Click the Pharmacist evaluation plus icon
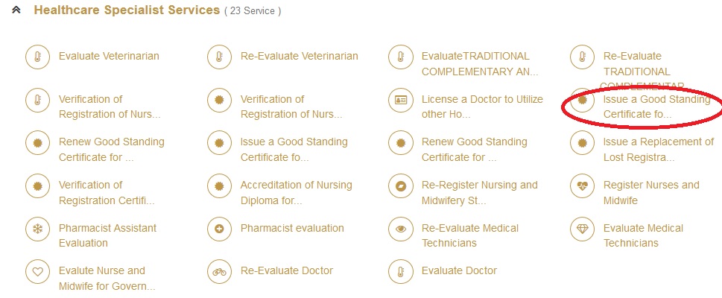 218,229
